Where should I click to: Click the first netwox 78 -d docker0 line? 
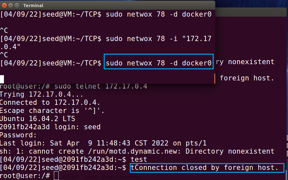coord(106,14)
